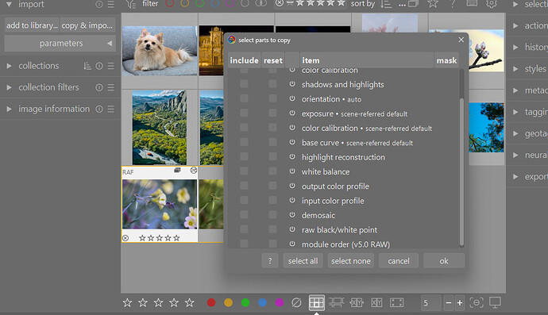The image size is (548, 315).
Task: Switch to culling fixed mode icon
Action: tap(357, 302)
